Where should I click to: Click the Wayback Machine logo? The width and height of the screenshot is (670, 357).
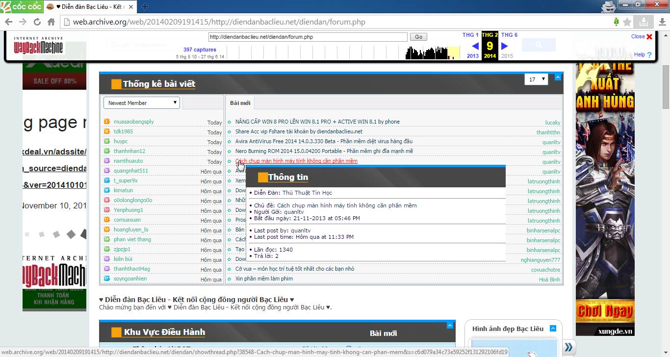click(x=38, y=46)
